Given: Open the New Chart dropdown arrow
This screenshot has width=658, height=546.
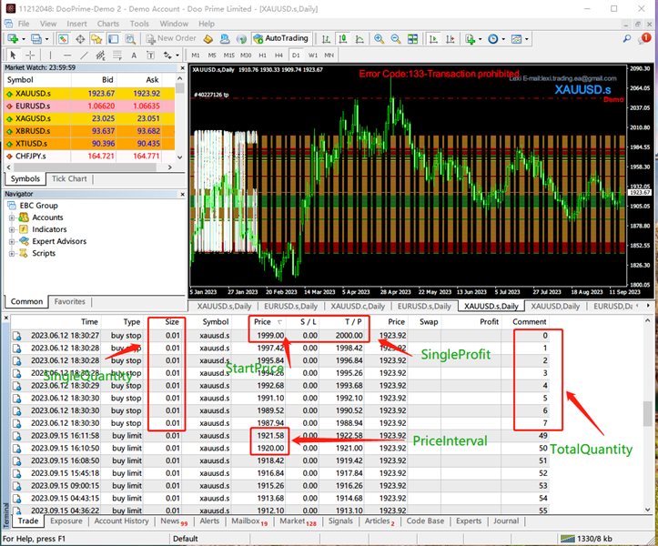Looking at the screenshot, I should (x=24, y=39).
